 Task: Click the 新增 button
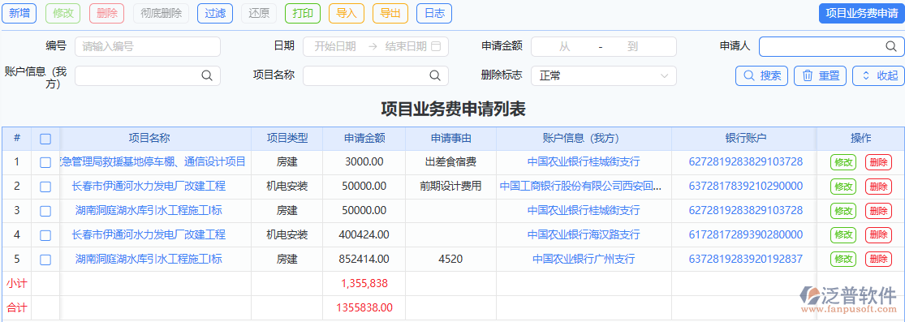pyautogui.click(x=19, y=13)
